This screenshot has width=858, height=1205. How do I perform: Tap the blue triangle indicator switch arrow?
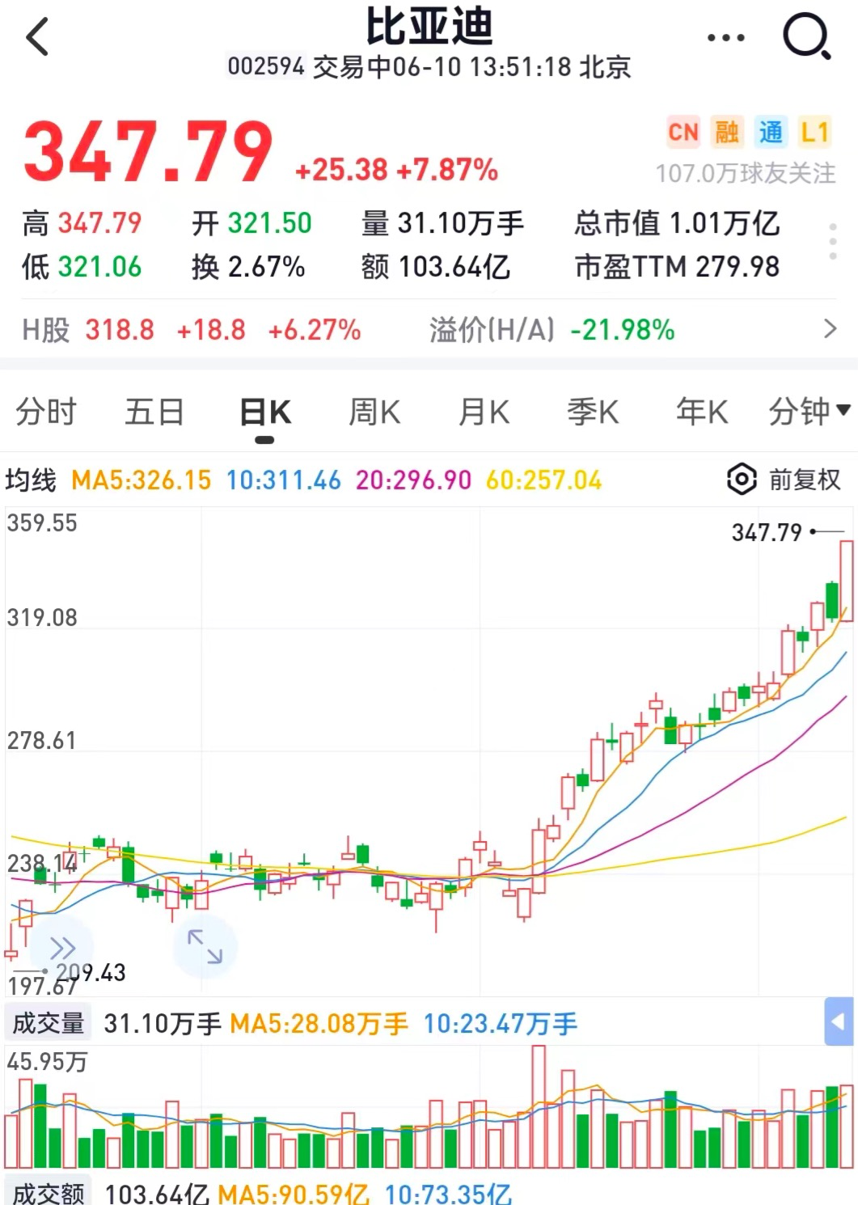(x=839, y=1021)
